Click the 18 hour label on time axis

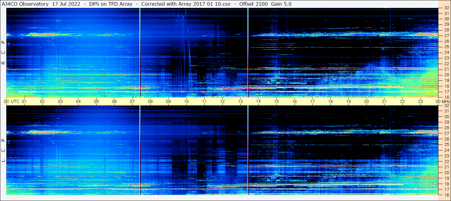click(x=330, y=101)
